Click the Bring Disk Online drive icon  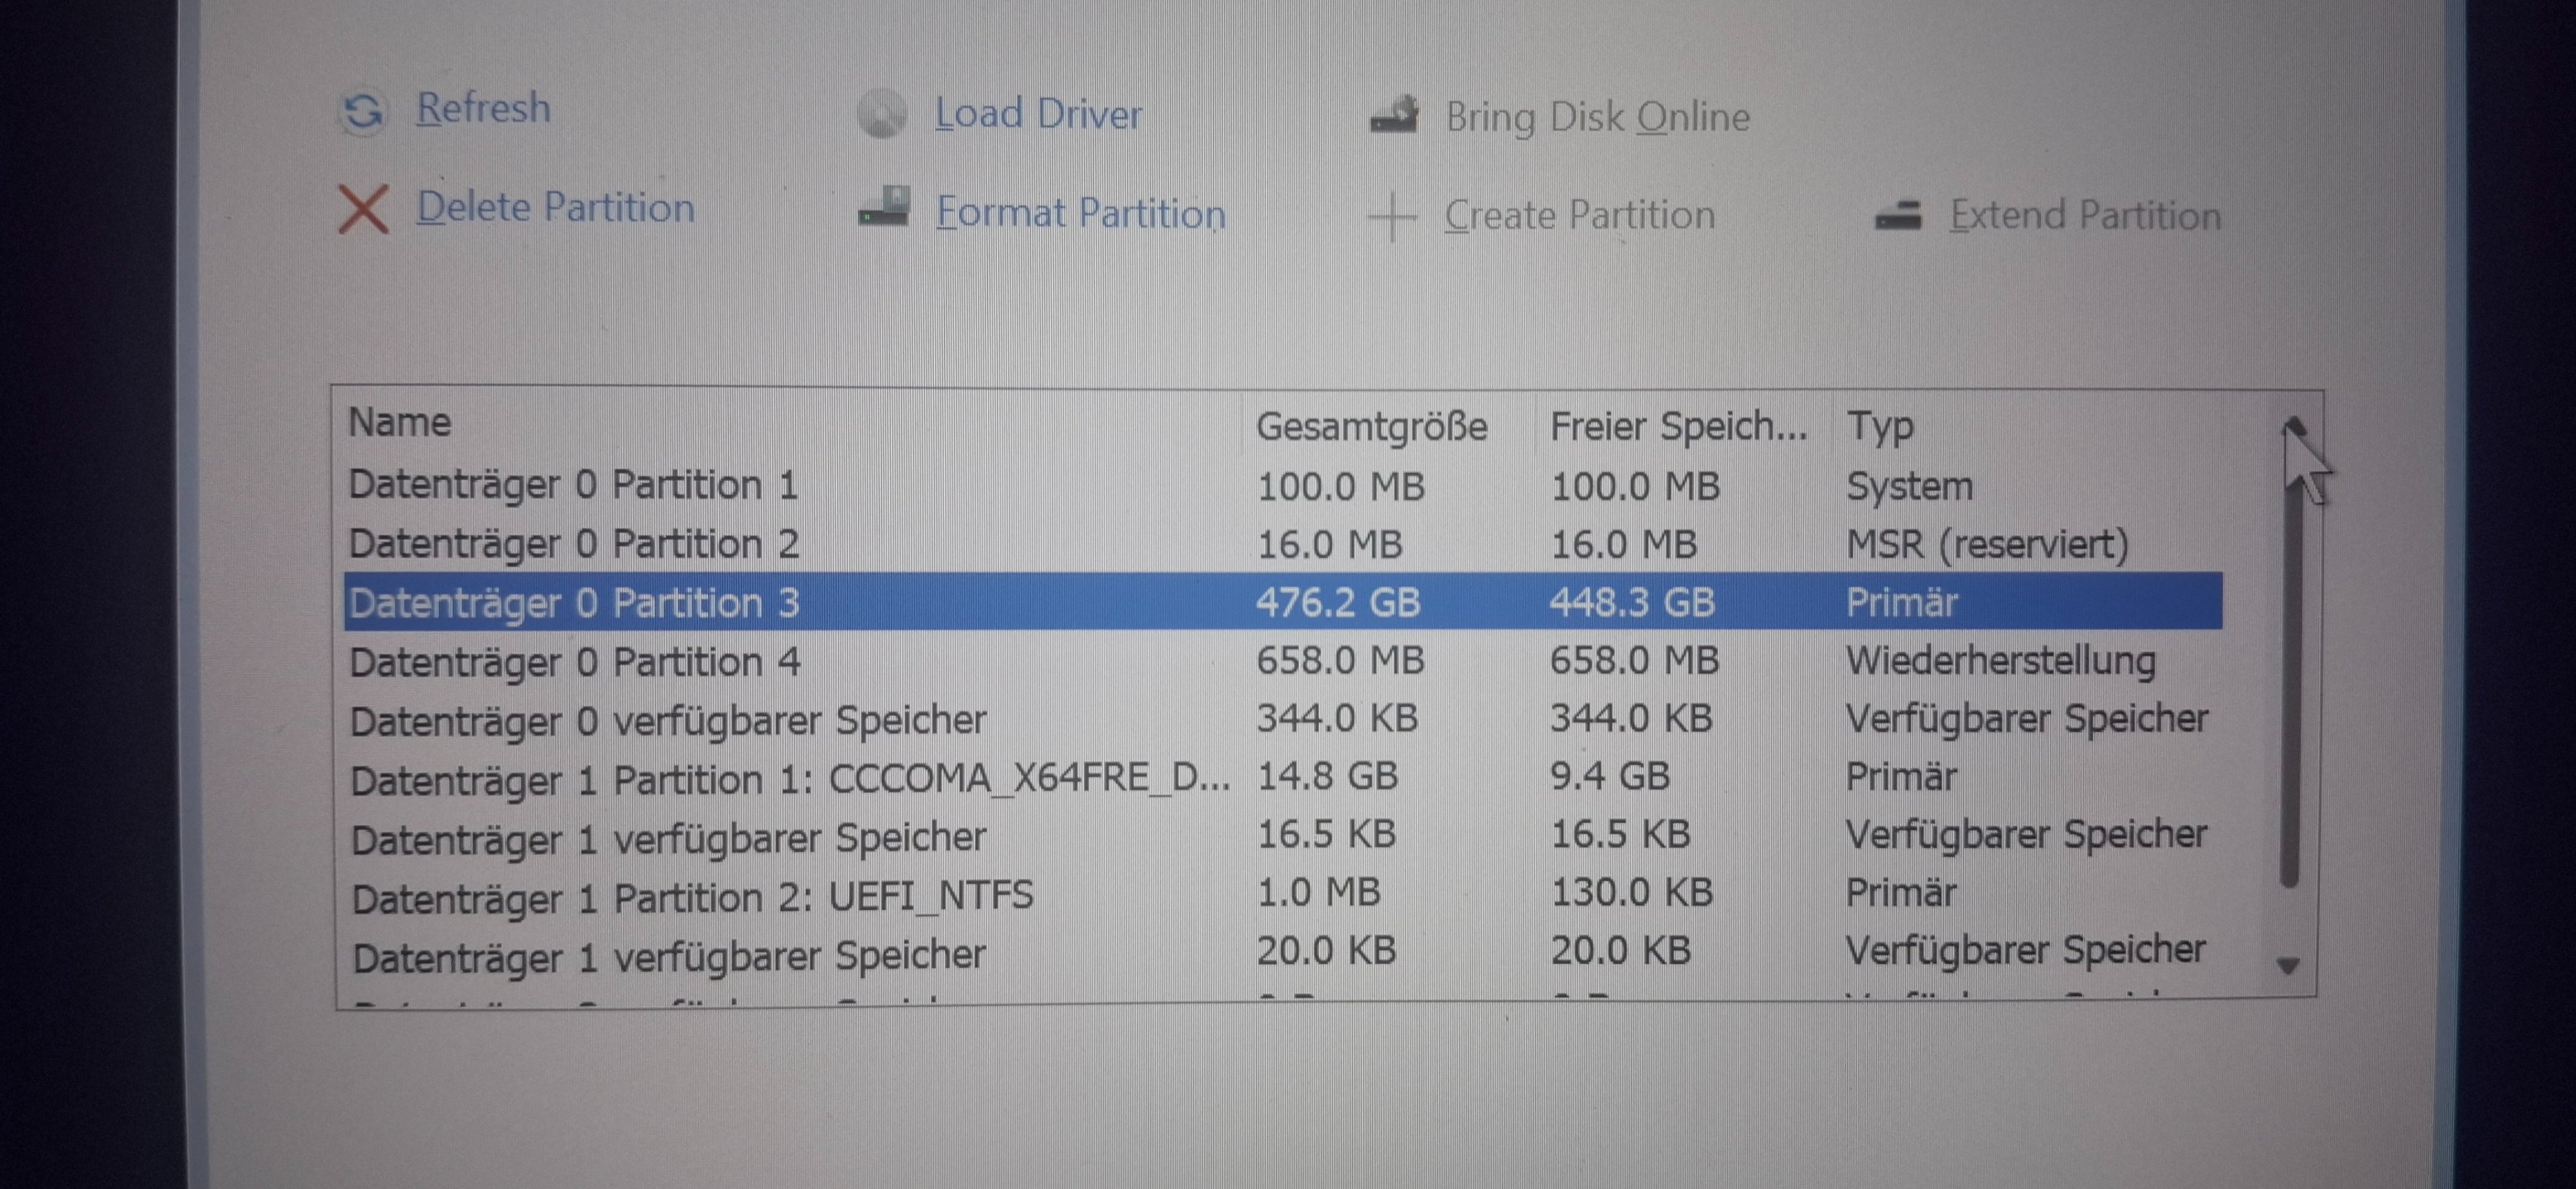click(x=1394, y=116)
